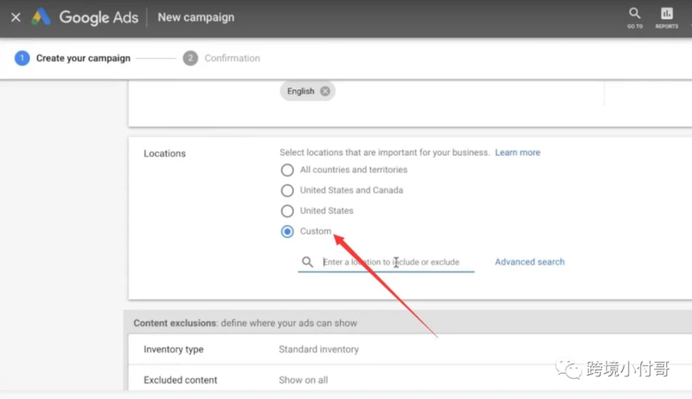Select United States and Canada option
This screenshot has height=399, width=692.
(287, 190)
